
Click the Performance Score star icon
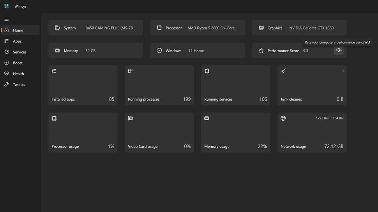tap(261, 51)
